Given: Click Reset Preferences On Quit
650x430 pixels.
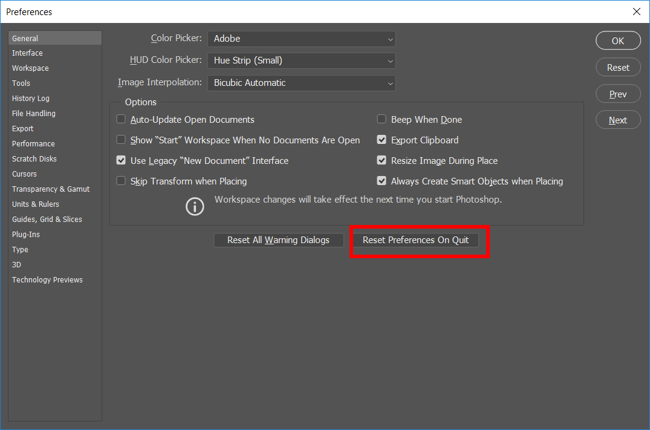Looking at the screenshot, I should coord(416,239).
